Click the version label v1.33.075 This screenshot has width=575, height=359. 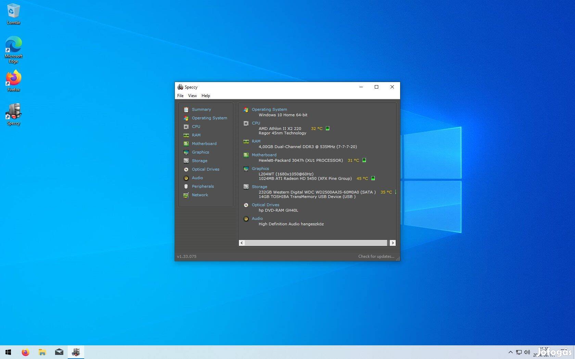pyautogui.click(x=187, y=256)
